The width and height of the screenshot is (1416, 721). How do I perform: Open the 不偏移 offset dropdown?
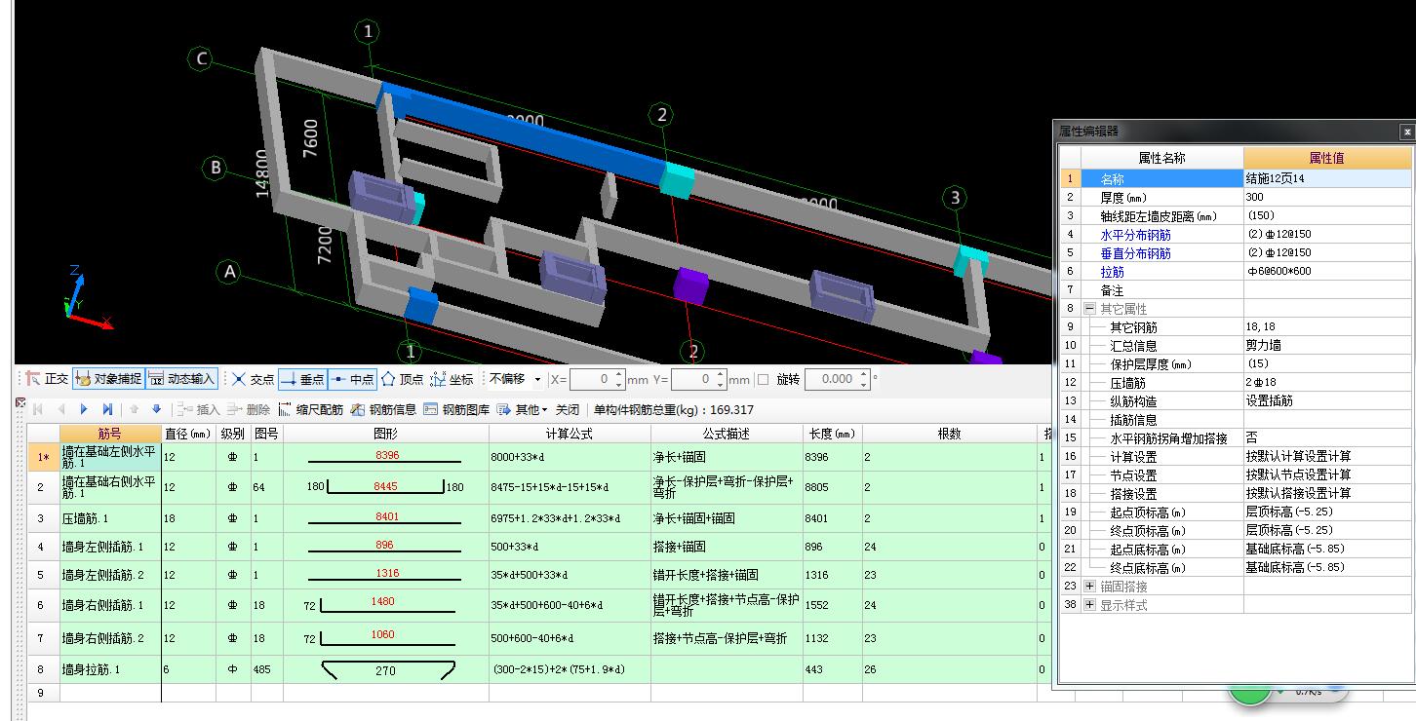pyautogui.click(x=515, y=379)
